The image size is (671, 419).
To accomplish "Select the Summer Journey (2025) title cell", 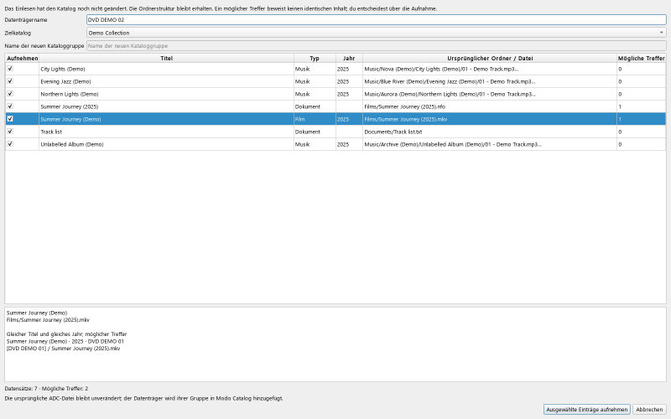I will click(x=166, y=106).
